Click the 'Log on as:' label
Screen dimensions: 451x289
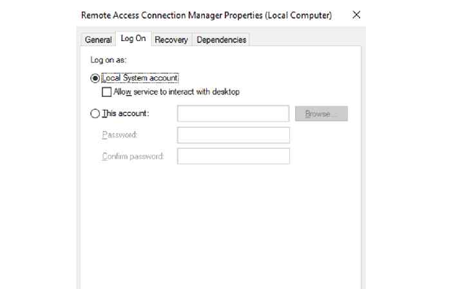pyautogui.click(x=108, y=60)
